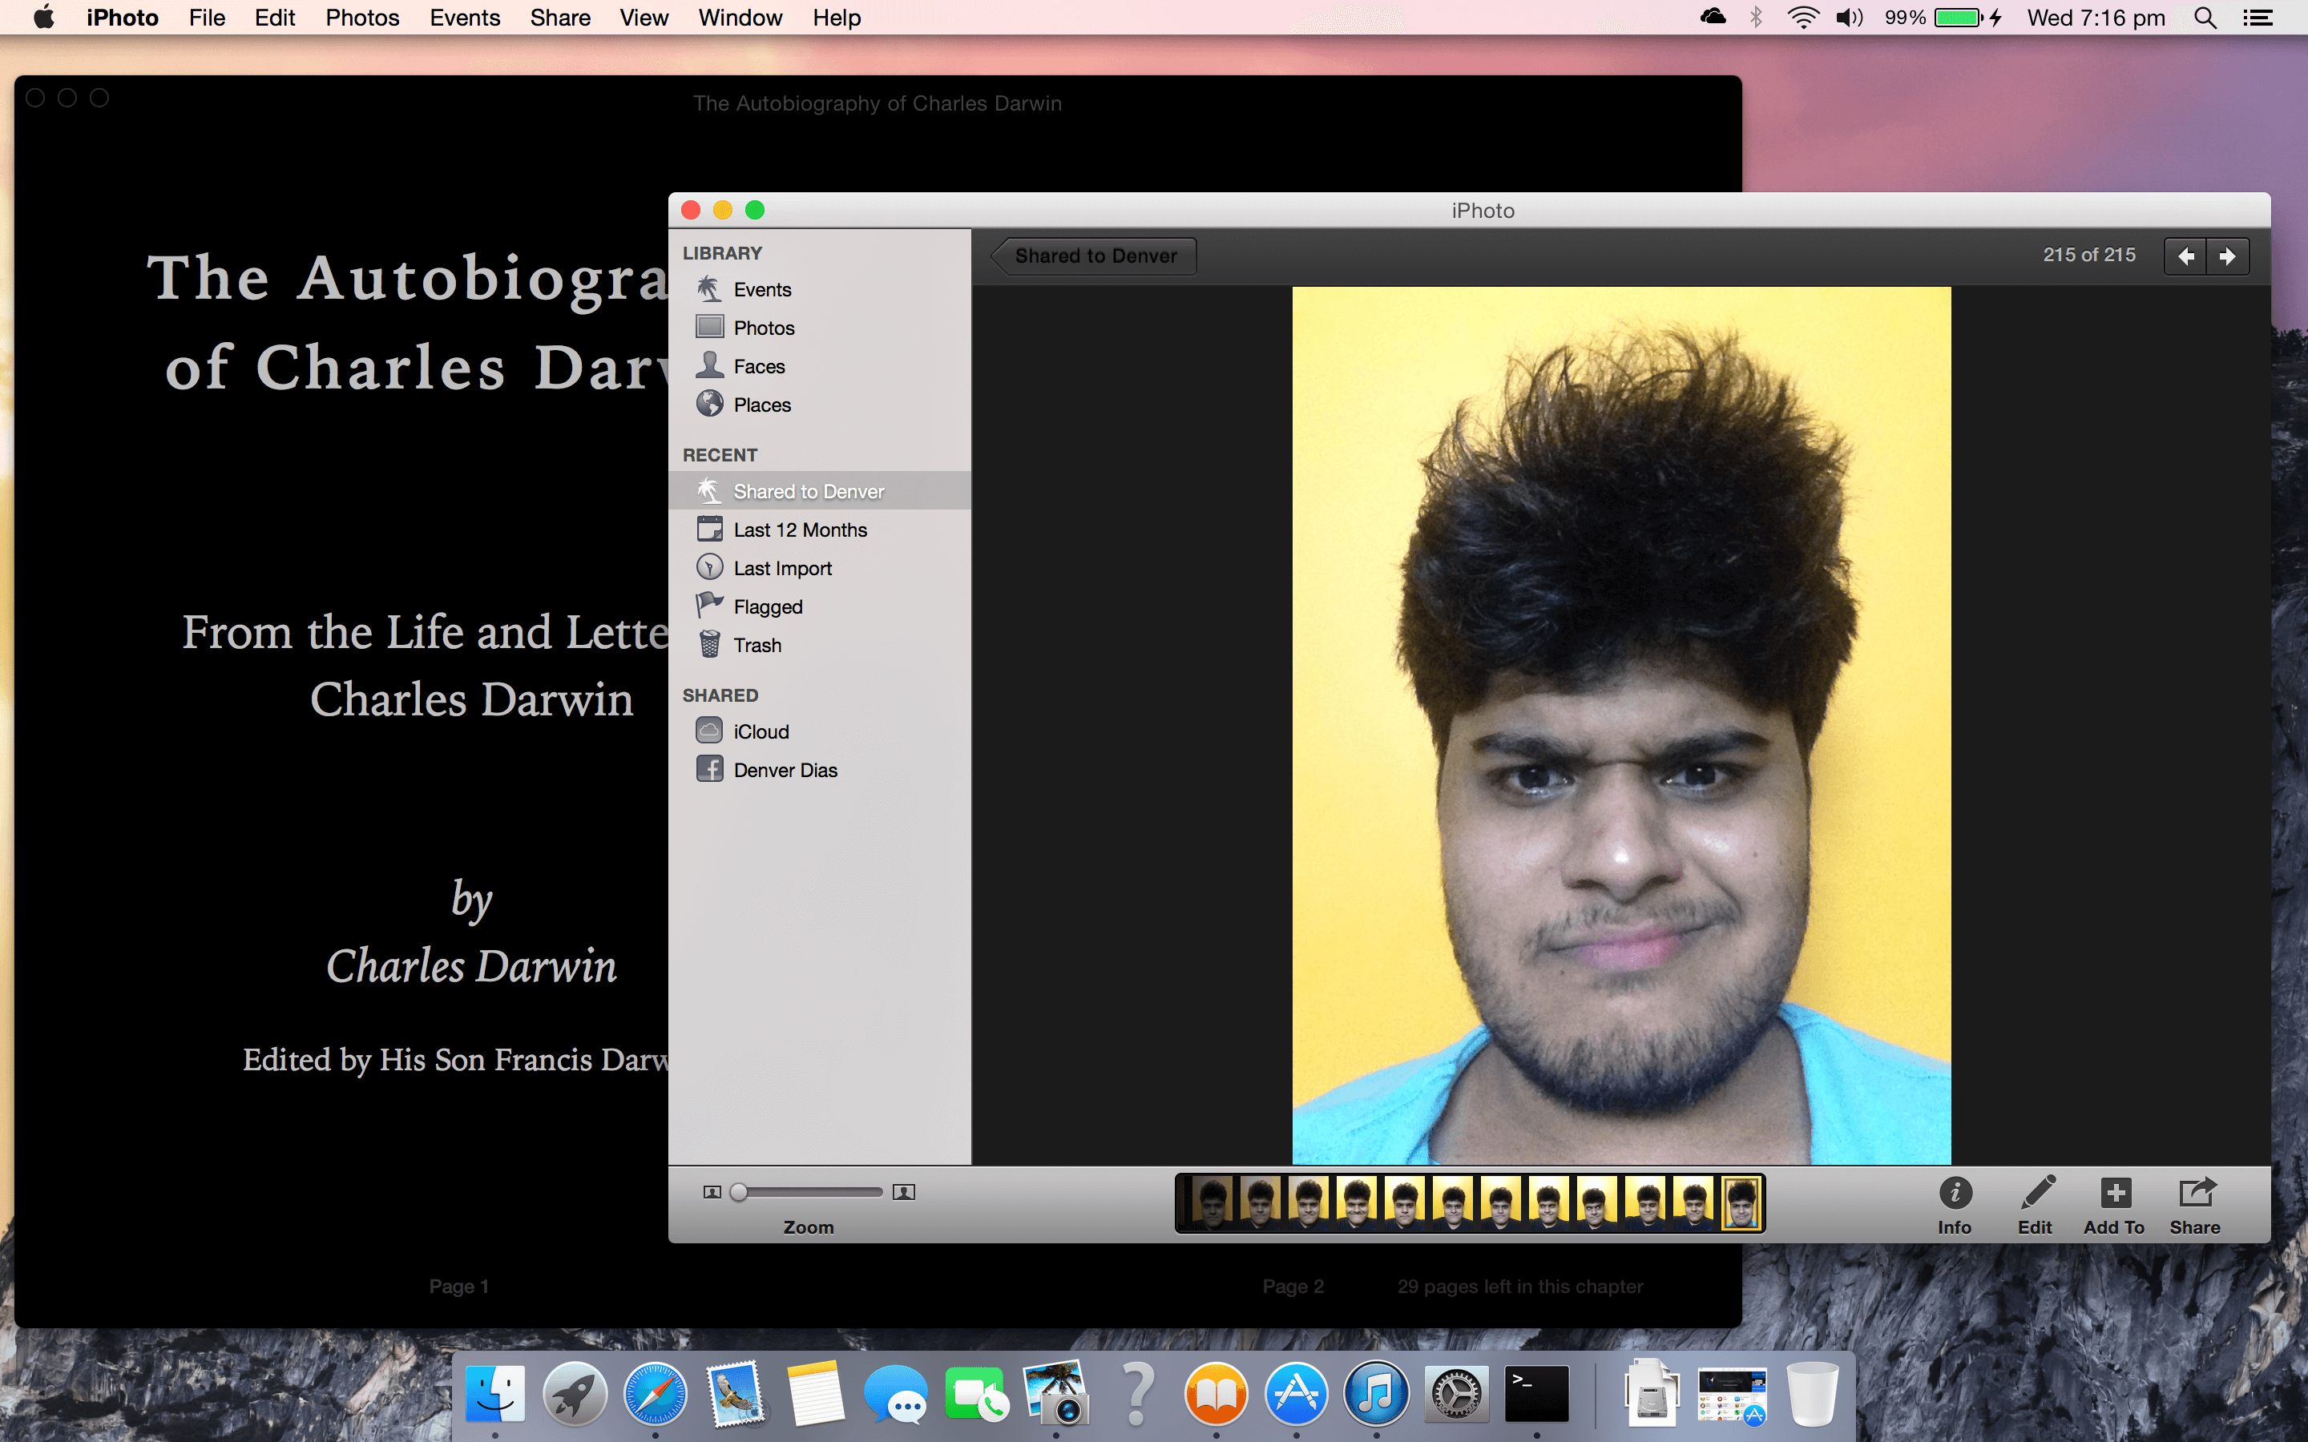Open the Trash in the Dock
Screen dimensions: 2308x1442
click(x=1811, y=1394)
